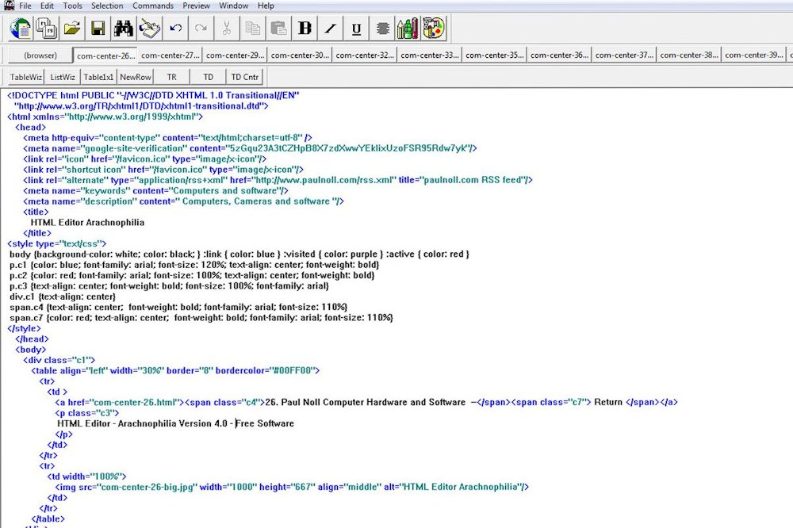The width and height of the screenshot is (793, 528).
Task: Select the com-center-38 document tab
Action: pos(689,55)
